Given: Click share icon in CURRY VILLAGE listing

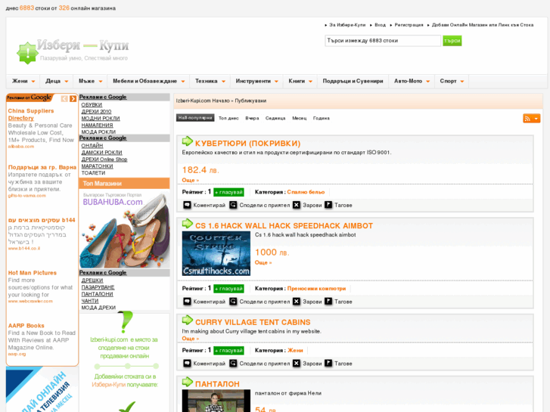Looking at the screenshot, I should click(233, 364).
